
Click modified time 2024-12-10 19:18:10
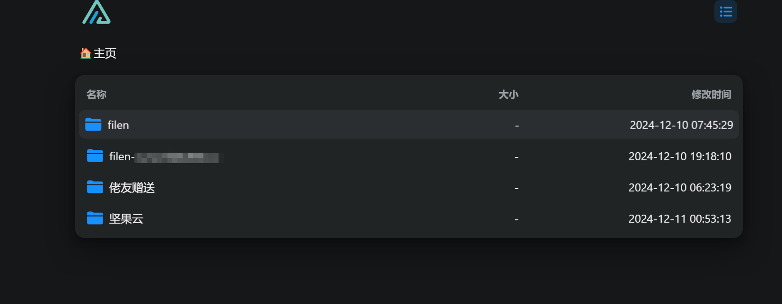coord(680,156)
